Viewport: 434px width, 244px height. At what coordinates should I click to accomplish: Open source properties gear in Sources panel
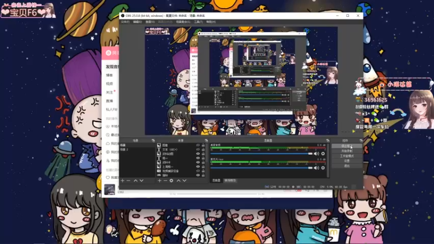tap(171, 181)
